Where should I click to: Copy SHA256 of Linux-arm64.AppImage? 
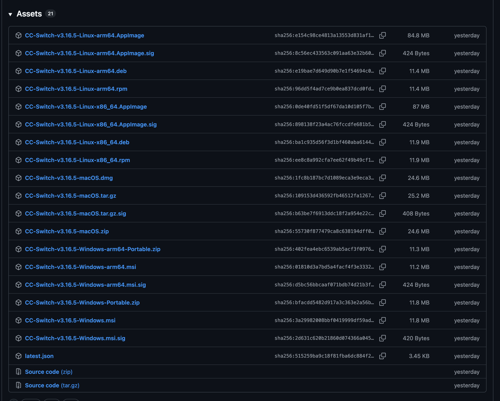click(x=382, y=35)
